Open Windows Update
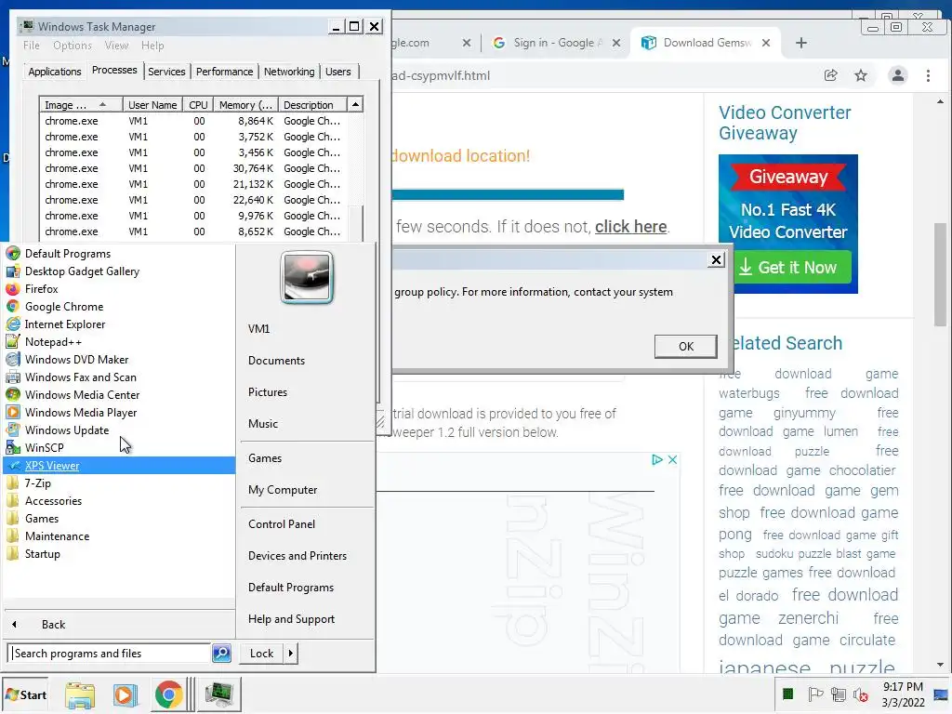 [67, 430]
